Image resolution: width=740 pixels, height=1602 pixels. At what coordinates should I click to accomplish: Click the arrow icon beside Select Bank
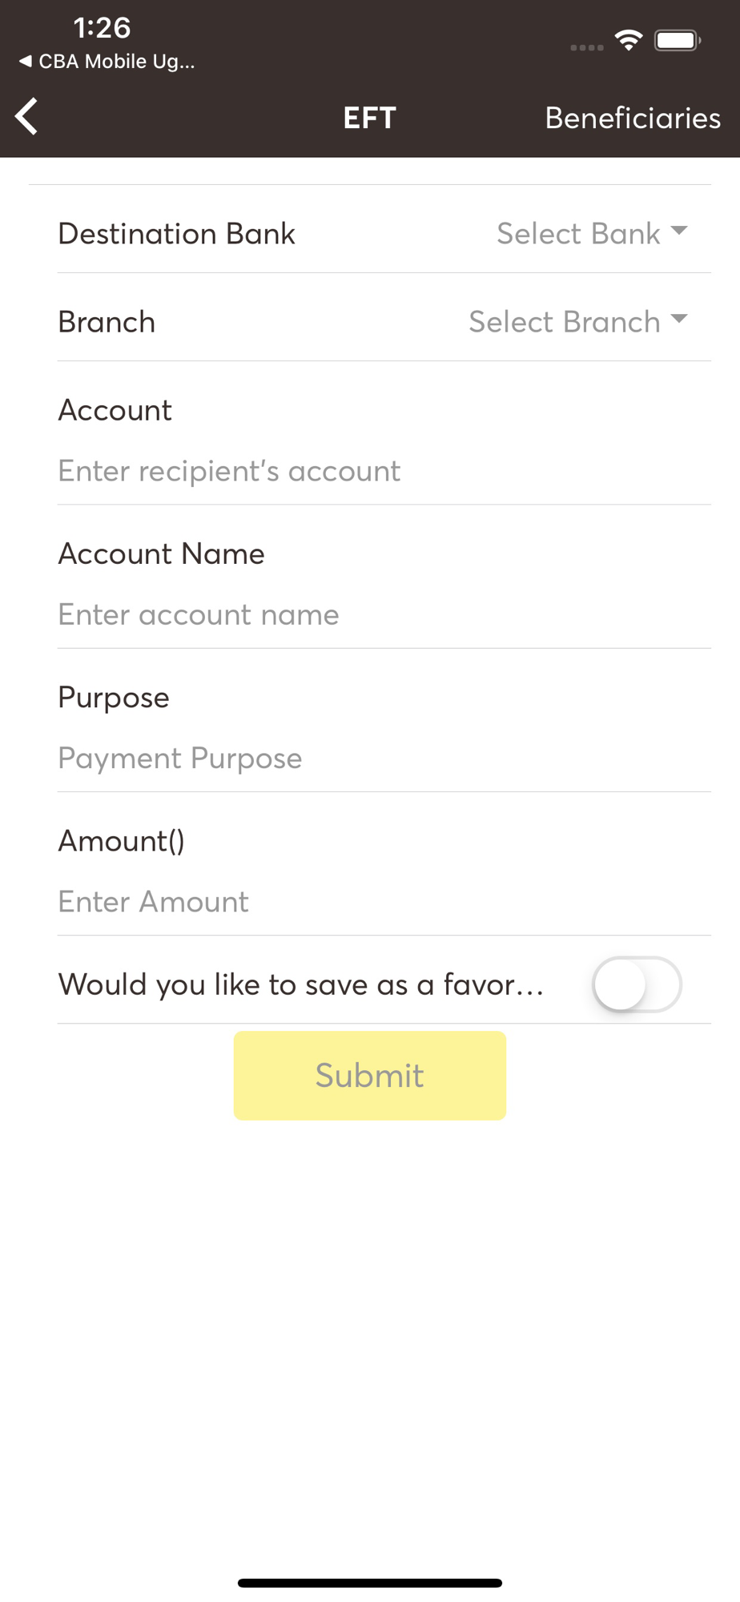point(679,231)
